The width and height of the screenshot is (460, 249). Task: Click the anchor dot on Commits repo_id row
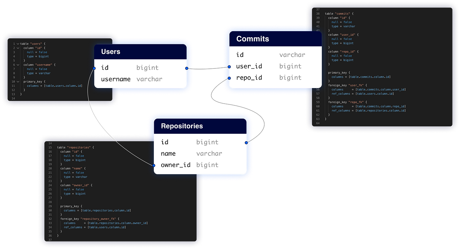[x=229, y=78]
